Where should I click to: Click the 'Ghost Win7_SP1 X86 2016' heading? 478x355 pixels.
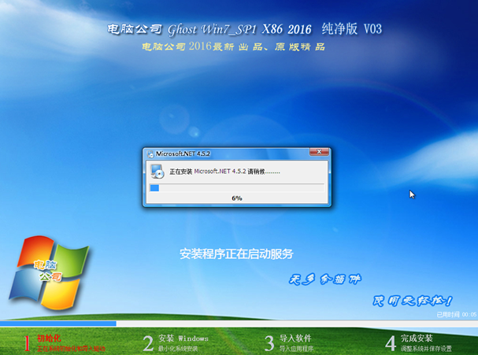click(x=239, y=30)
